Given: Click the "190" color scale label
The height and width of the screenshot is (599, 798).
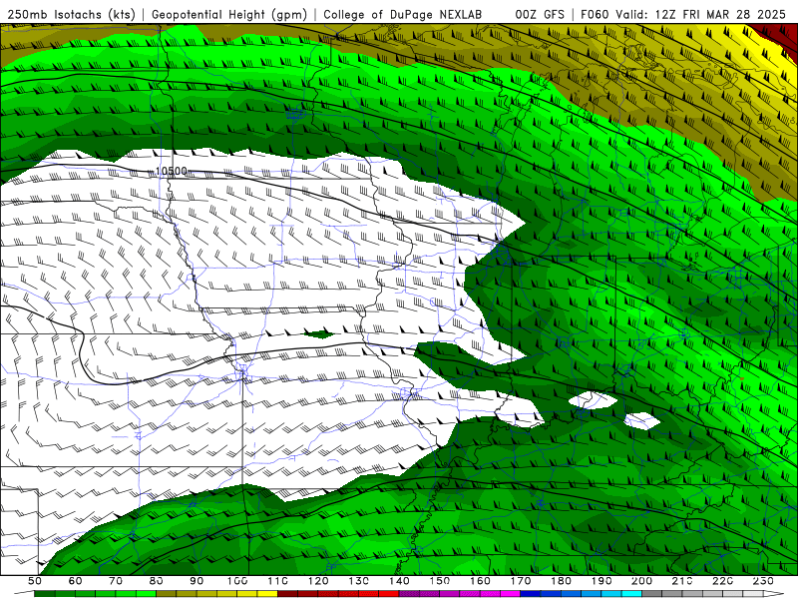Looking at the screenshot, I should [601, 581].
